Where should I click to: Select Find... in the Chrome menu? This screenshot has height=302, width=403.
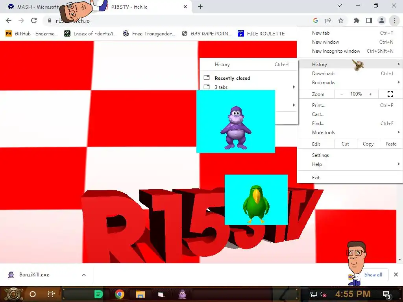pyautogui.click(x=350, y=123)
